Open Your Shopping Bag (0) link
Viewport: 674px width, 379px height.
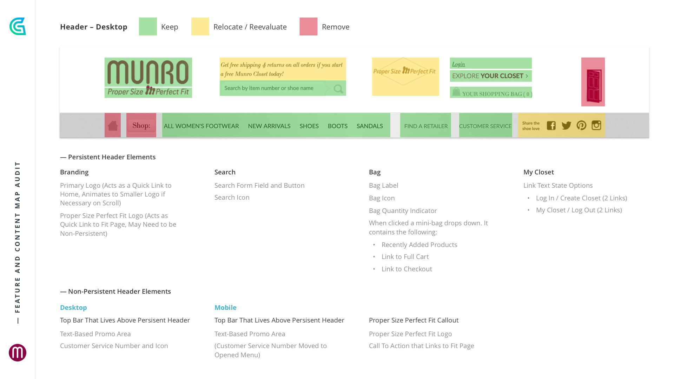tap(491, 93)
